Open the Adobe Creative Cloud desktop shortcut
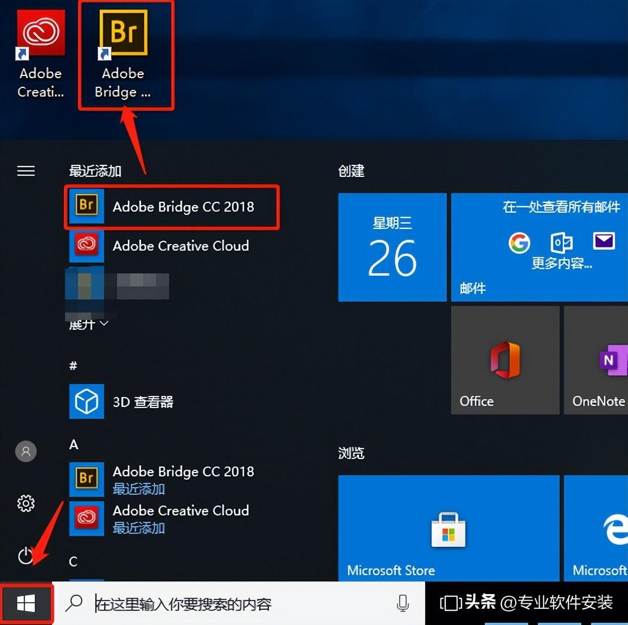The width and height of the screenshot is (628, 625). (41, 54)
